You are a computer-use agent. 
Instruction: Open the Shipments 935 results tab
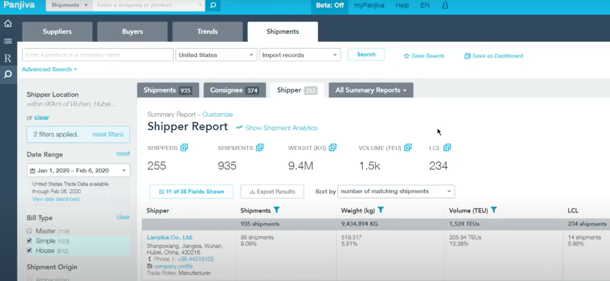pos(168,90)
